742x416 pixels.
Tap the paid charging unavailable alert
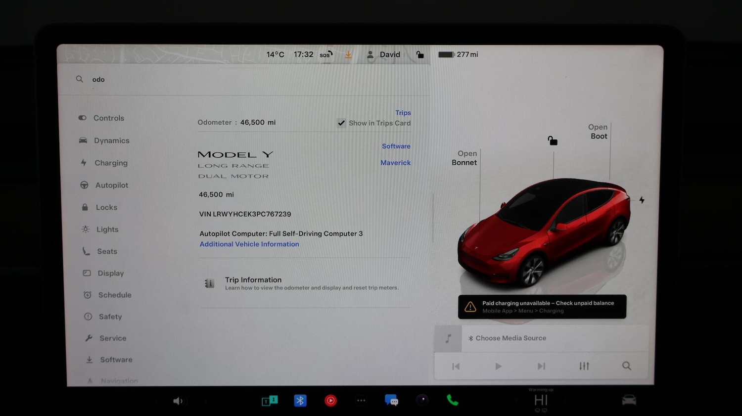coord(542,307)
